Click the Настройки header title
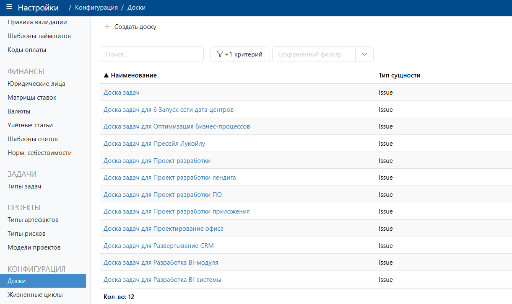This screenshot has width=512, height=304. coord(38,8)
